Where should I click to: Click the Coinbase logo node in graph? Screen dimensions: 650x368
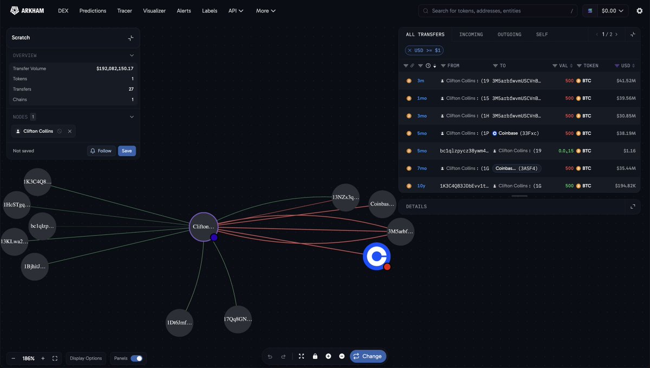pos(376,256)
